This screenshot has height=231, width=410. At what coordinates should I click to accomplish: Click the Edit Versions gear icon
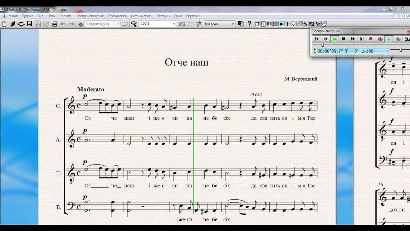click(x=80, y=24)
